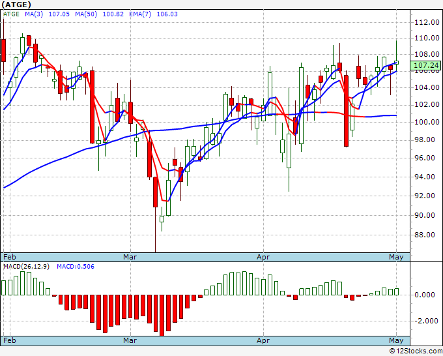Click the last green candlestick at May

(x=396, y=63)
